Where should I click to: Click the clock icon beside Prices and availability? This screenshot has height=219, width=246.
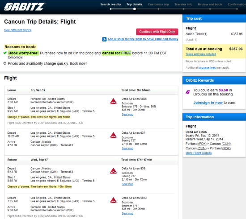coord(5,63)
